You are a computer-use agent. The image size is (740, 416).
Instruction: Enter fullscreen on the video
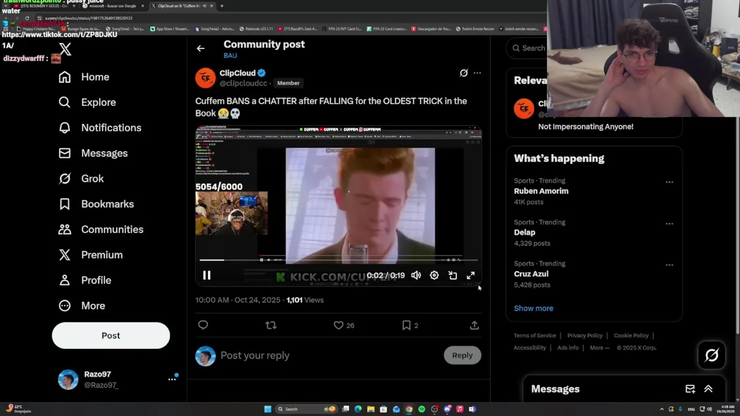[x=471, y=276]
